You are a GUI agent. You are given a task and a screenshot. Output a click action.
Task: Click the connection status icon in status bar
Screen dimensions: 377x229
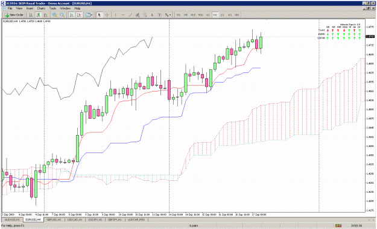(x=338, y=225)
